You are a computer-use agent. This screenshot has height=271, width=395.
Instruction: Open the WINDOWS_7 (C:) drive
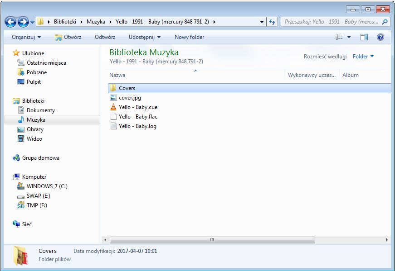47,186
